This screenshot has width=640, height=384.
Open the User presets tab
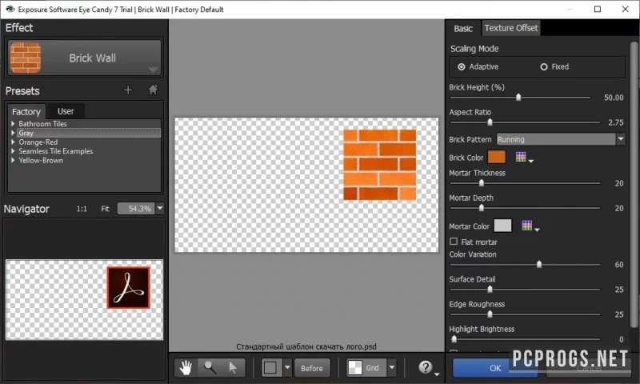click(x=66, y=111)
